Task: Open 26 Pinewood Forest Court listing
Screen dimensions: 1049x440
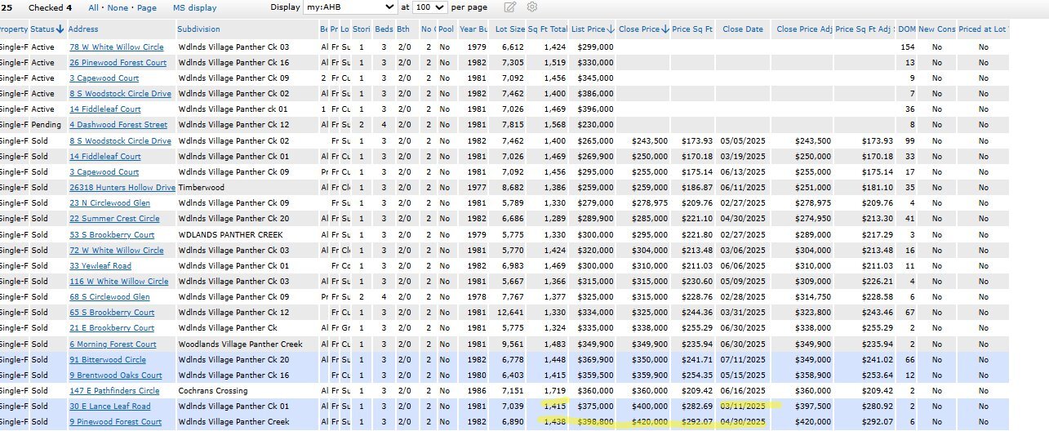Action: [x=118, y=63]
